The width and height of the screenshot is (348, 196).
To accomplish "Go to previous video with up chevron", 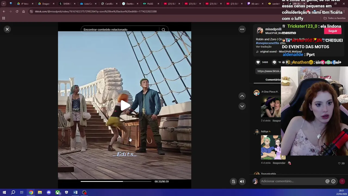I will (x=242, y=96).
